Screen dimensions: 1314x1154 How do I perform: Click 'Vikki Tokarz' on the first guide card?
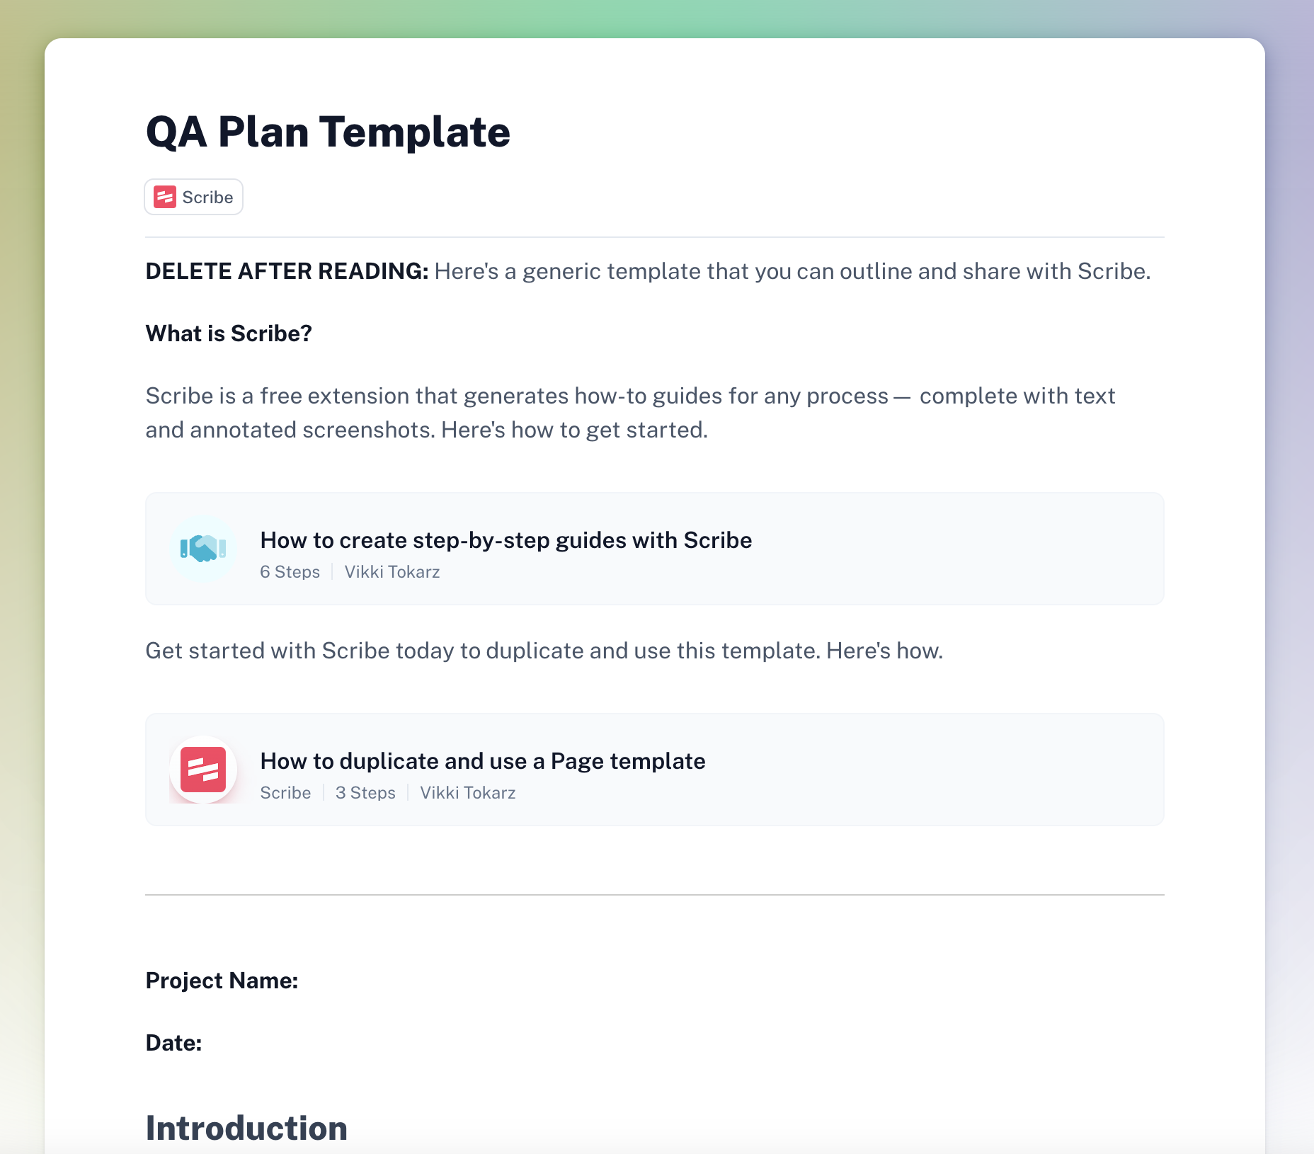pyautogui.click(x=392, y=572)
